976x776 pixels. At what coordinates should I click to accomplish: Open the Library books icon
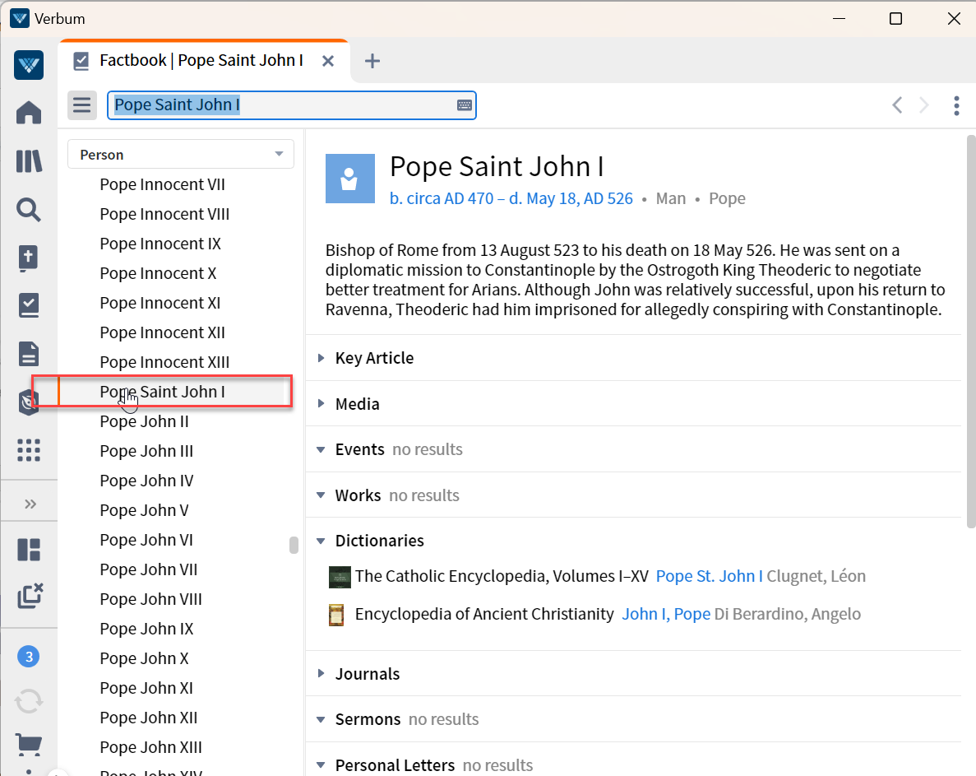[x=29, y=161]
